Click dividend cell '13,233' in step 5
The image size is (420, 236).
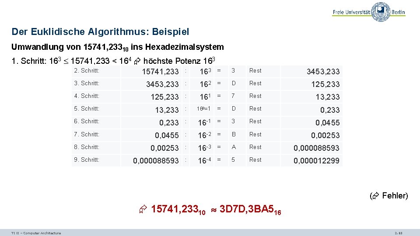click(167, 110)
